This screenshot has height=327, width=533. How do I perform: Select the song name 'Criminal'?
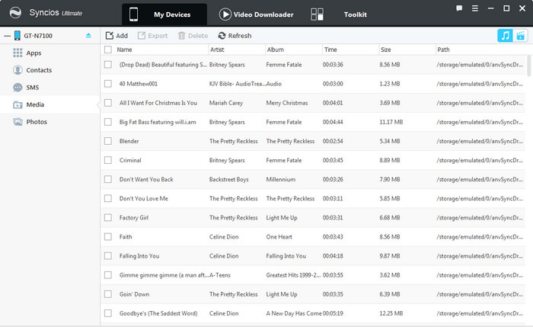(130, 160)
